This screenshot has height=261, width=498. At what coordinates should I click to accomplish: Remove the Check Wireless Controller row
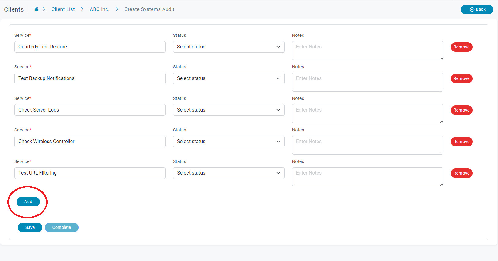click(461, 142)
